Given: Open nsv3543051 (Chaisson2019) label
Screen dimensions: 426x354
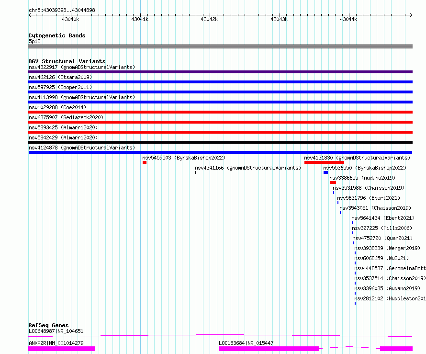Looking at the screenshot, I should coord(375,208).
